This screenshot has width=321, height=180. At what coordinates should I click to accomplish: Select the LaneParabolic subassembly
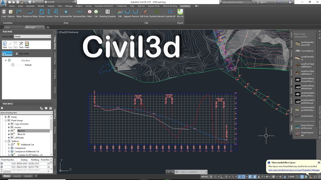point(305,116)
